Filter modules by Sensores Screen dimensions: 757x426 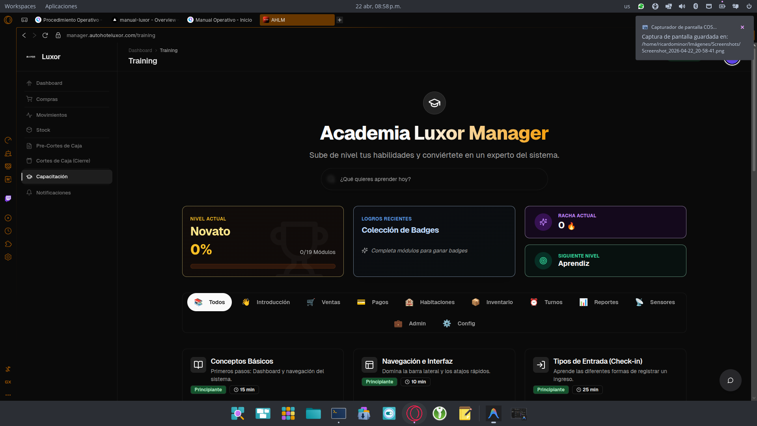pos(655,302)
